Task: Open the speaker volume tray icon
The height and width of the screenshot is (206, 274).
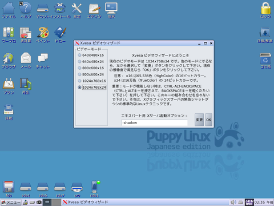Action: [x=233, y=202]
